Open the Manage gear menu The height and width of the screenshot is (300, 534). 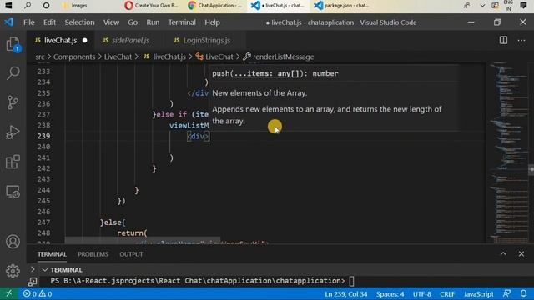click(13, 271)
